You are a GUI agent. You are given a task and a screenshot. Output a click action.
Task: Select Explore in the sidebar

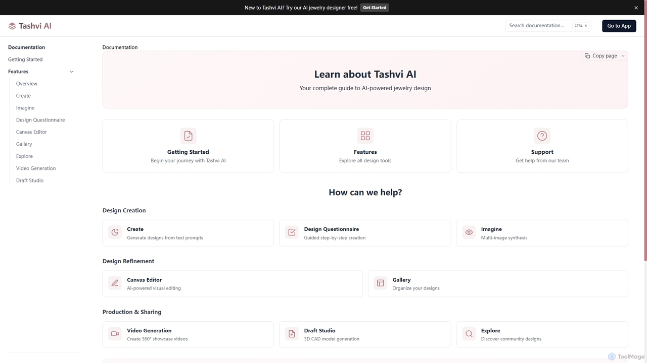click(x=24, y=156)
